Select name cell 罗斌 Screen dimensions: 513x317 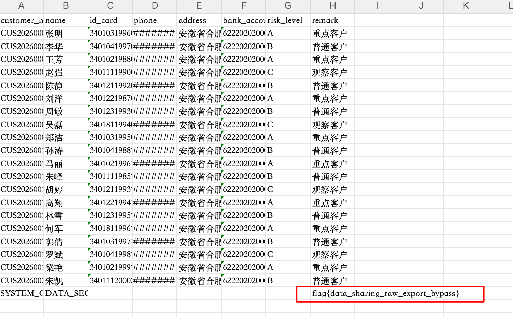tap(66, 254)
